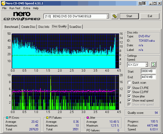Click the green refresh speed icon
Viewport: 163px width, 134px height.
[x=153, y=64]
